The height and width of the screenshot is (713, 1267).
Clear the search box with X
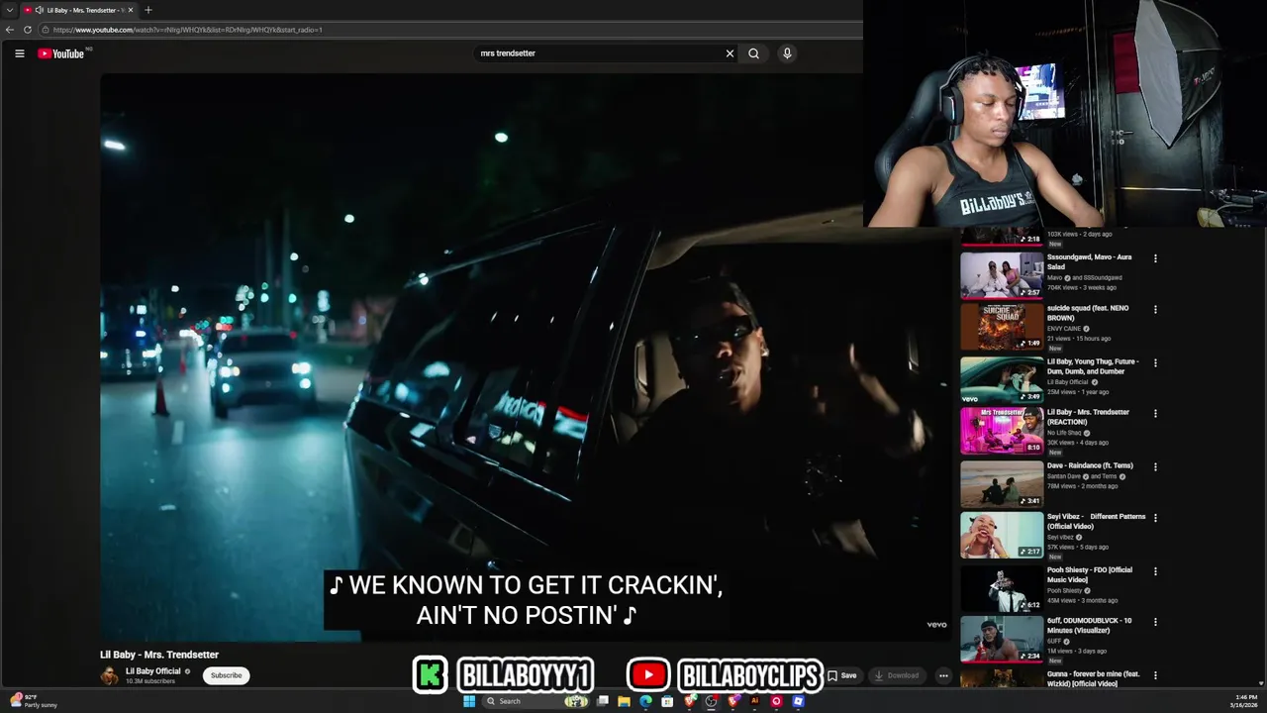point(730,53)
